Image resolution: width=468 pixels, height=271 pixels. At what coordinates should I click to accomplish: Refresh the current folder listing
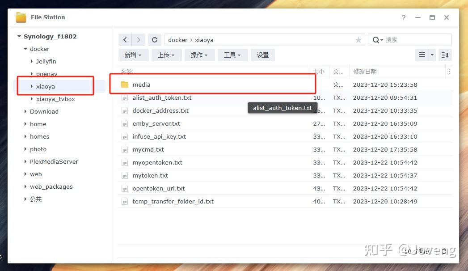tap(155, 40)
